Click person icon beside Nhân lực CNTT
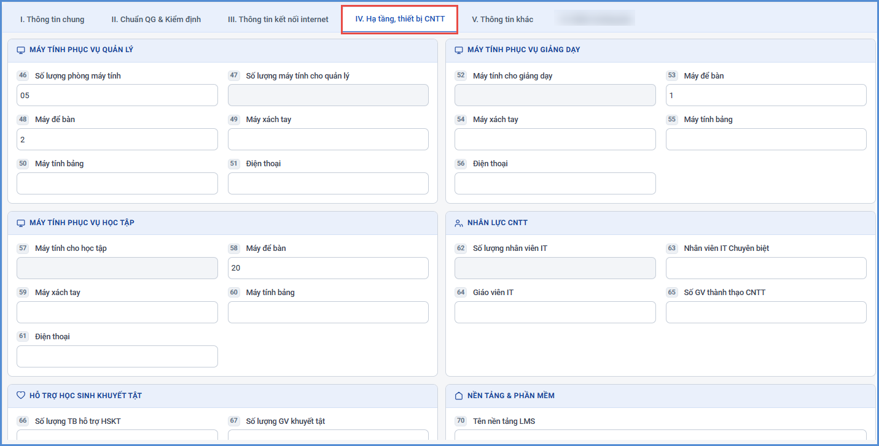Image resolution: width=879 pixels, height=446 pixels. 459,223
